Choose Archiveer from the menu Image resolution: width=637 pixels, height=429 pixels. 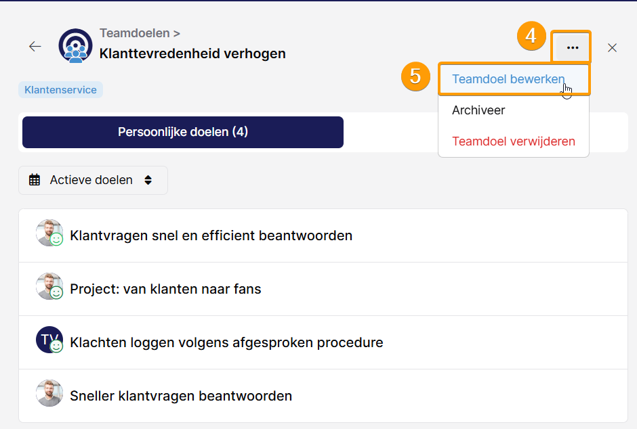point(478,110)
